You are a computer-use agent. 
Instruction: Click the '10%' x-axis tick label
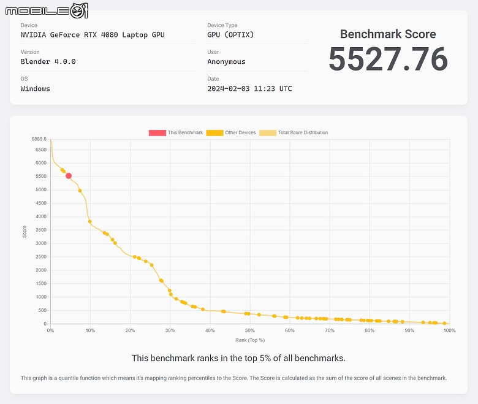[x=90, y=330]
